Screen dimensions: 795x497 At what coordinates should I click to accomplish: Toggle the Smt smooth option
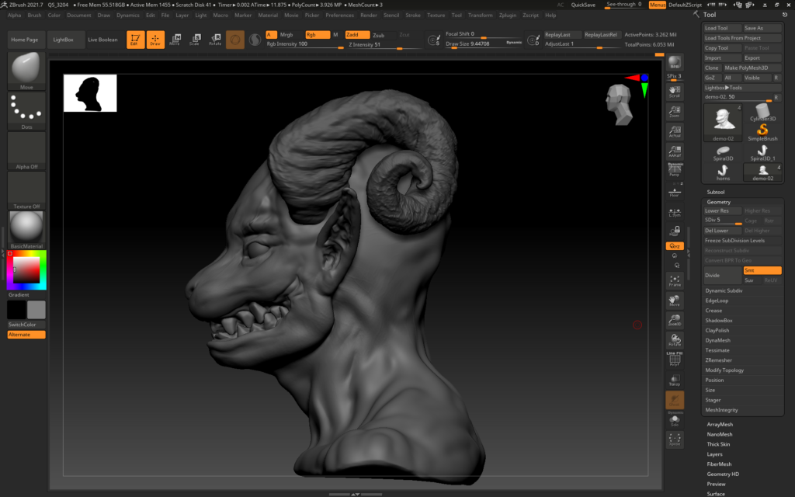(x=762, y=270)
